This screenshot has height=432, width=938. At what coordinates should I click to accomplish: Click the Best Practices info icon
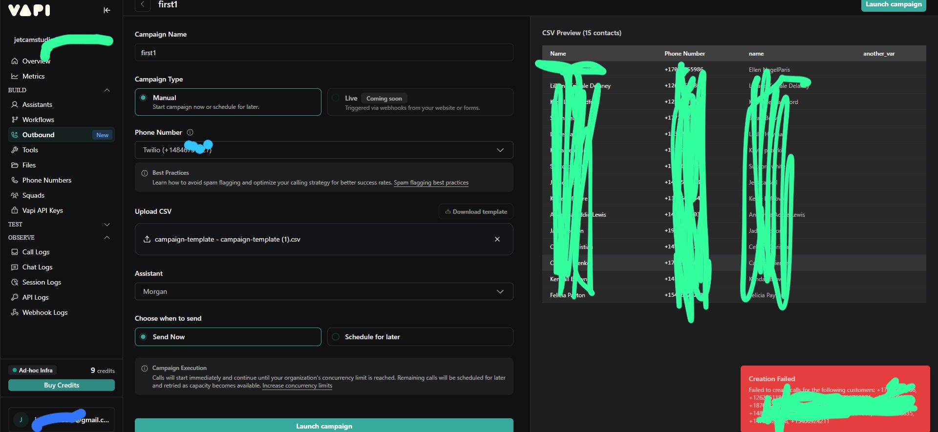(145, 173)
